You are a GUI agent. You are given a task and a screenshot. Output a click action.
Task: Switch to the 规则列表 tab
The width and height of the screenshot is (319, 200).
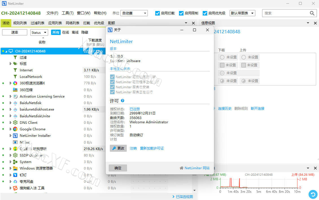click(x=20, y=23)
